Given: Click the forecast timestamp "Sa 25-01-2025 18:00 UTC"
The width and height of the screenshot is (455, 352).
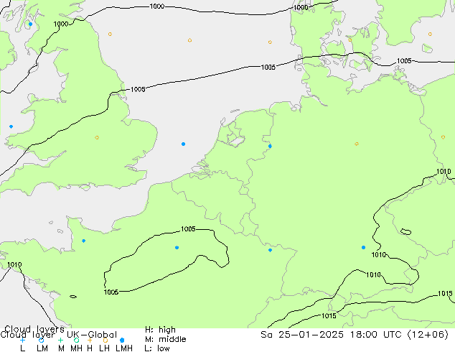Looking at the screenshot, I should tap(332, 335).
